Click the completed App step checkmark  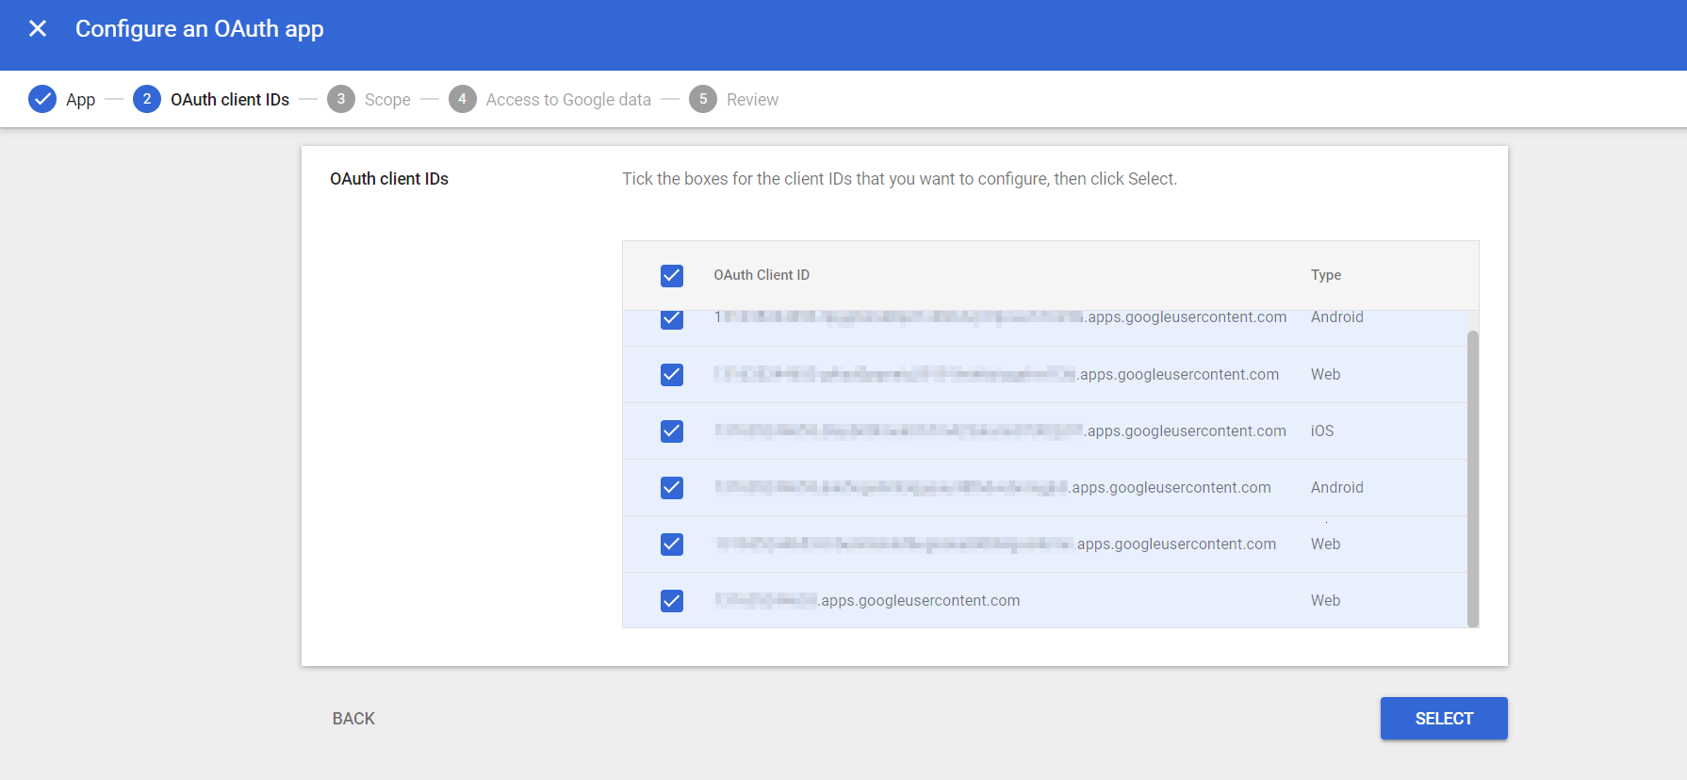coord(42,98)
